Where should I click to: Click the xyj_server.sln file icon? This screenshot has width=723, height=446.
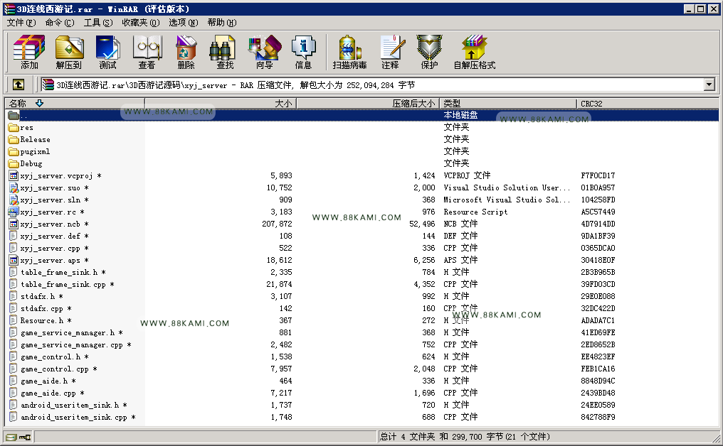pyautogui.click(x=14, y=200)
